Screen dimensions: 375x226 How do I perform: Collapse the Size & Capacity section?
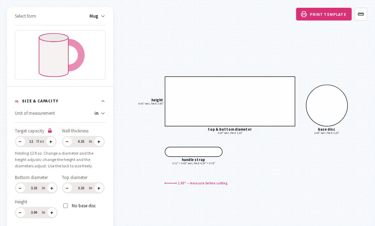coord(103,101)
